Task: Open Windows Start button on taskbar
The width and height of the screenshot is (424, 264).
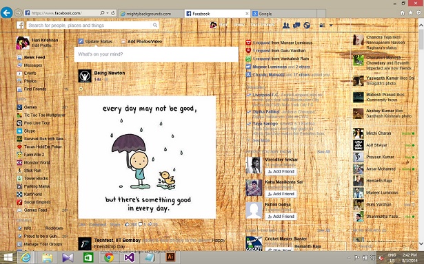Action: 8,258
